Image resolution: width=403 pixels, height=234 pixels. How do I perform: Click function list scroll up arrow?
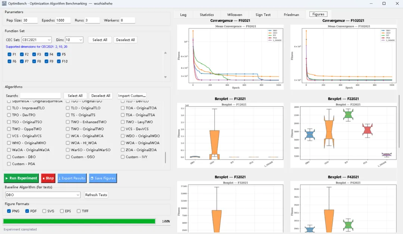point(165,53)
